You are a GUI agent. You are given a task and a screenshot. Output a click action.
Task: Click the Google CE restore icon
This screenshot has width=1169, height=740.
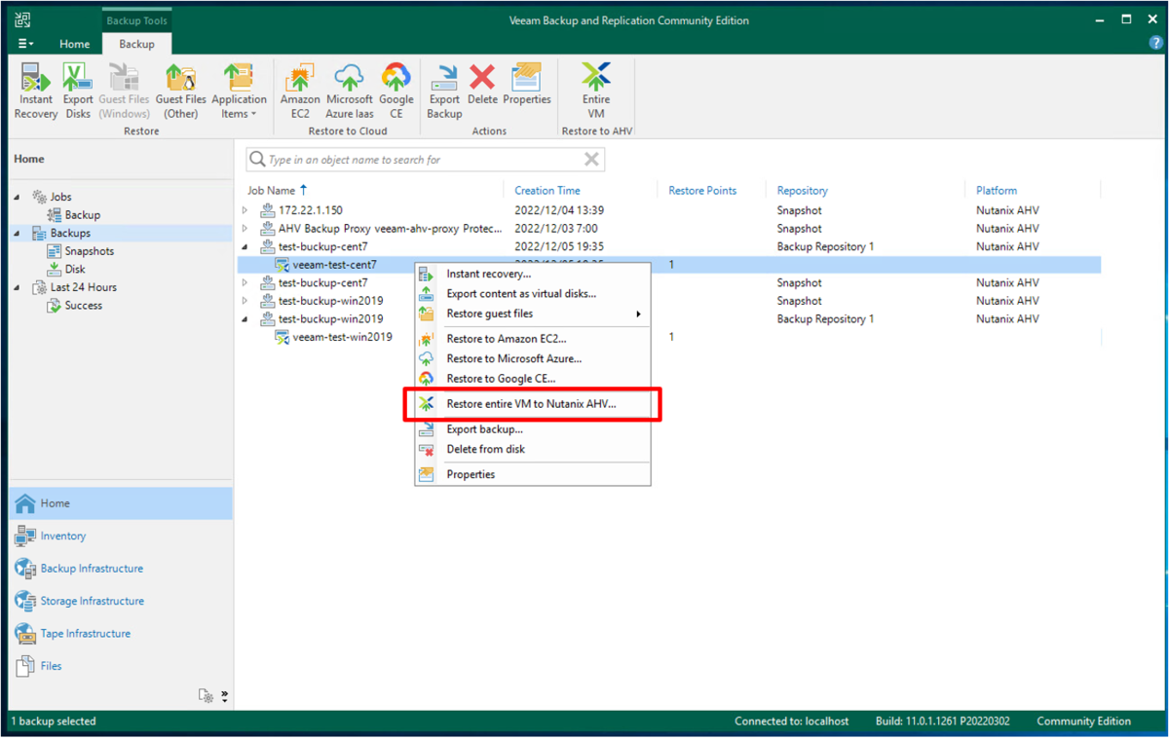[x=396, y=92]
